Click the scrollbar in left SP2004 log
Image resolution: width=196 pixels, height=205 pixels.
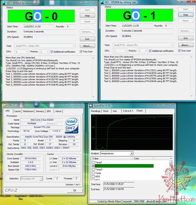tap(93, 77)
